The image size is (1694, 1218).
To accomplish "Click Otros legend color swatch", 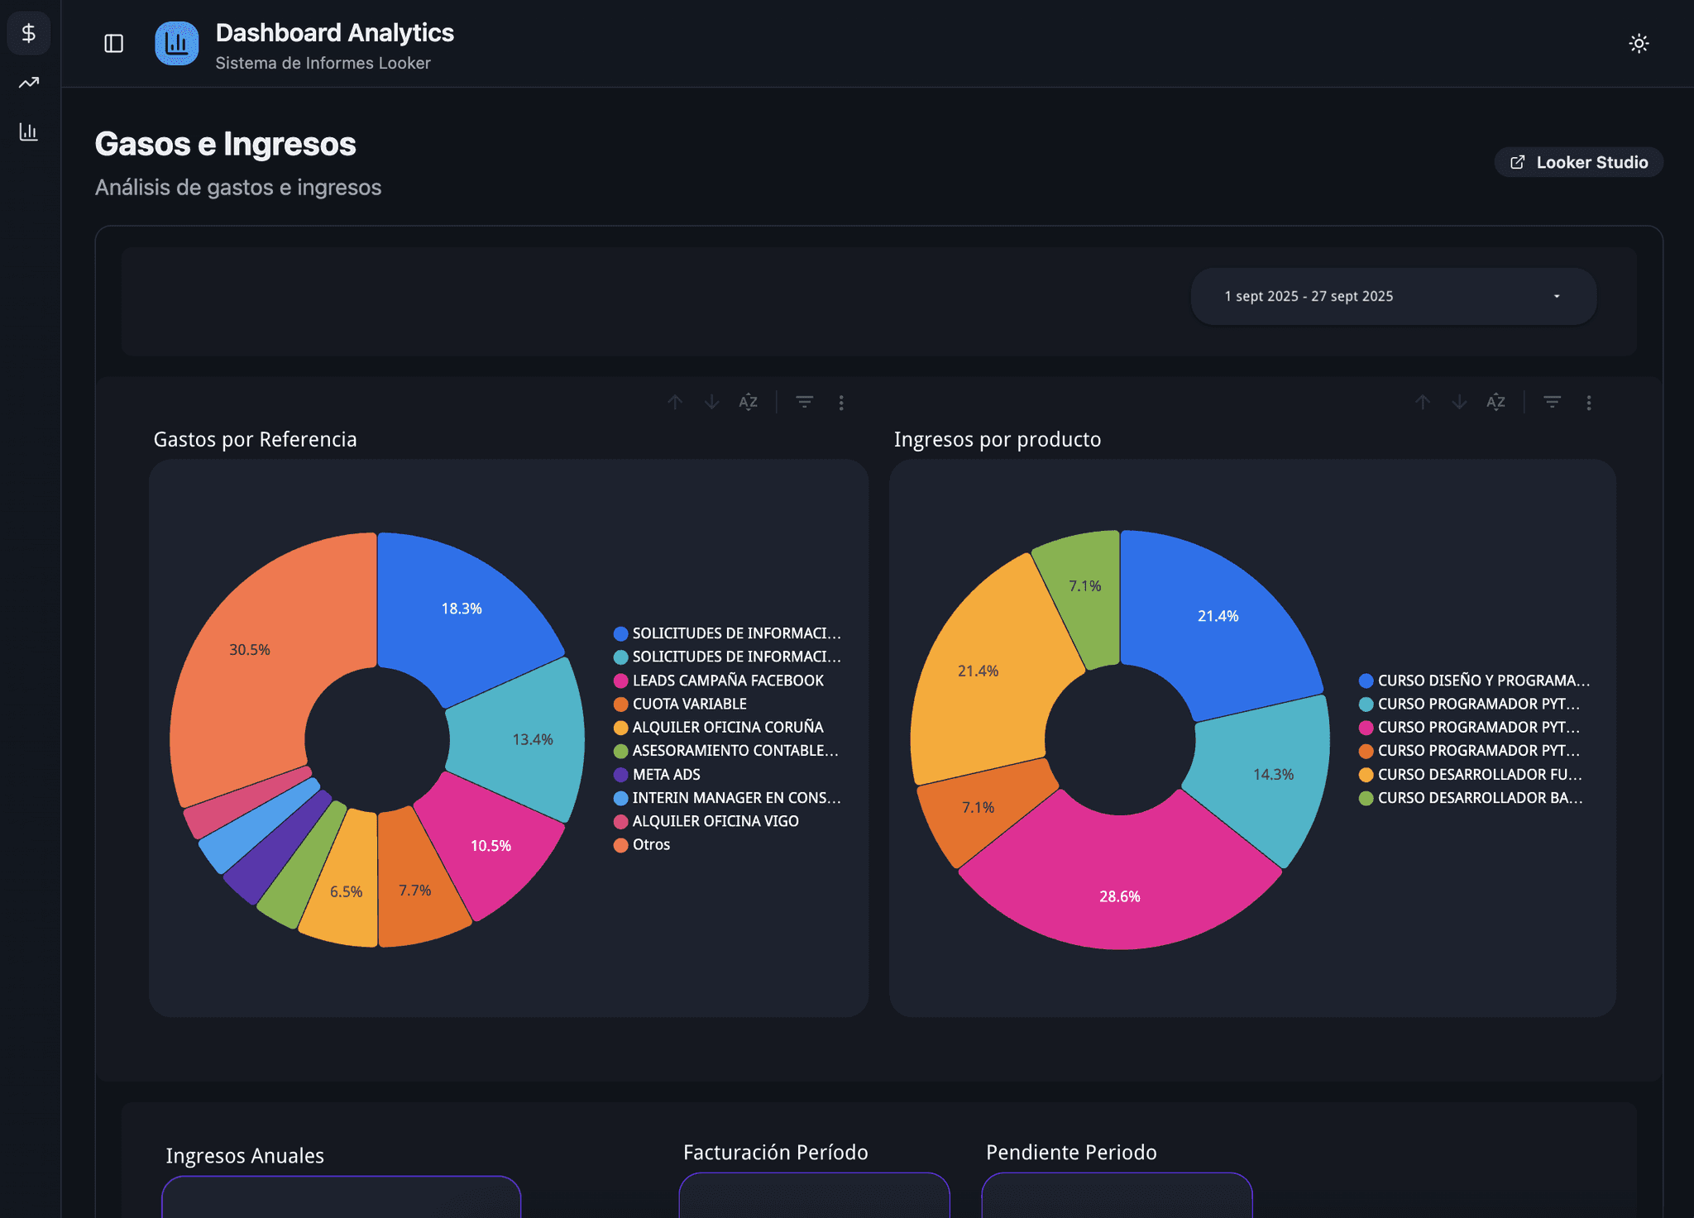I will (620, 845).
